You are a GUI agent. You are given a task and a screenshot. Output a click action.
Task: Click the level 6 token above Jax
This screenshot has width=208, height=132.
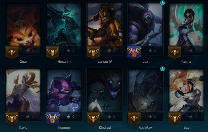pos(162,3)
